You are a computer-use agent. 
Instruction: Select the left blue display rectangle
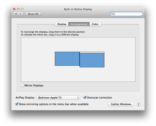(67, 59)
